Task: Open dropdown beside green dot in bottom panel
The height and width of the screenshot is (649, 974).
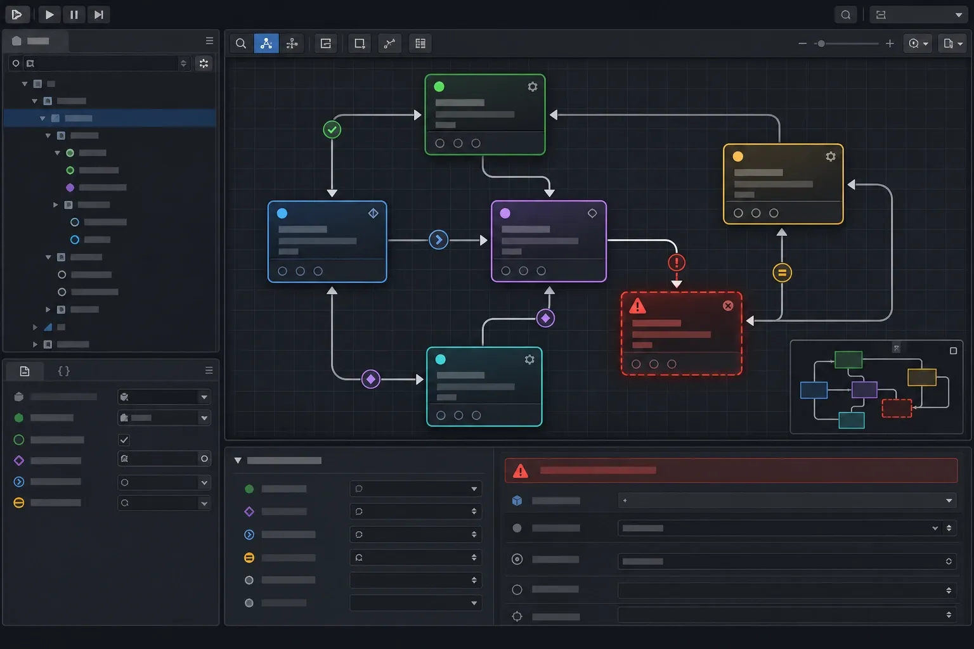Action: [x=416, y=489]
